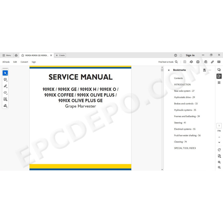Screen dimensions: 223x223
Task: Open bookmark Hydrostatic drive - 29
Action: 184,97
